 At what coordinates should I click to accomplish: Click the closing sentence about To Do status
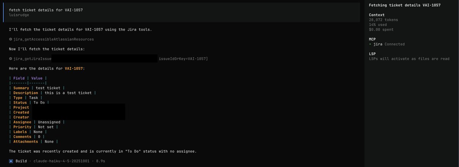[103, 151]
